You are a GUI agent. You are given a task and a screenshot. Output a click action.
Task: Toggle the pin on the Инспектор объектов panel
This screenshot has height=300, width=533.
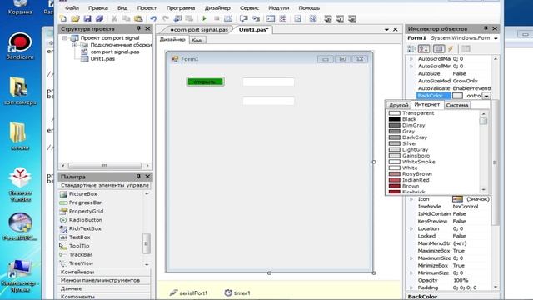(486, 28)
